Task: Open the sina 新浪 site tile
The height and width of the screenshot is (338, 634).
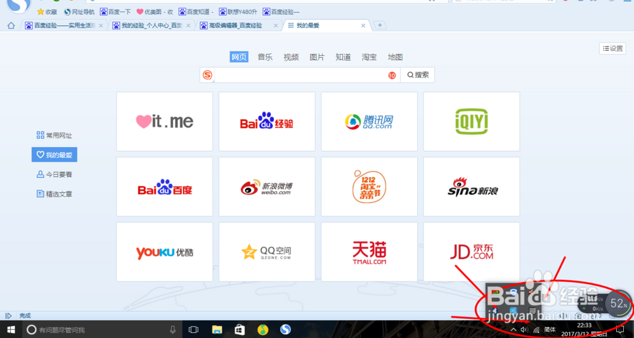Action: tap(472, 187)
